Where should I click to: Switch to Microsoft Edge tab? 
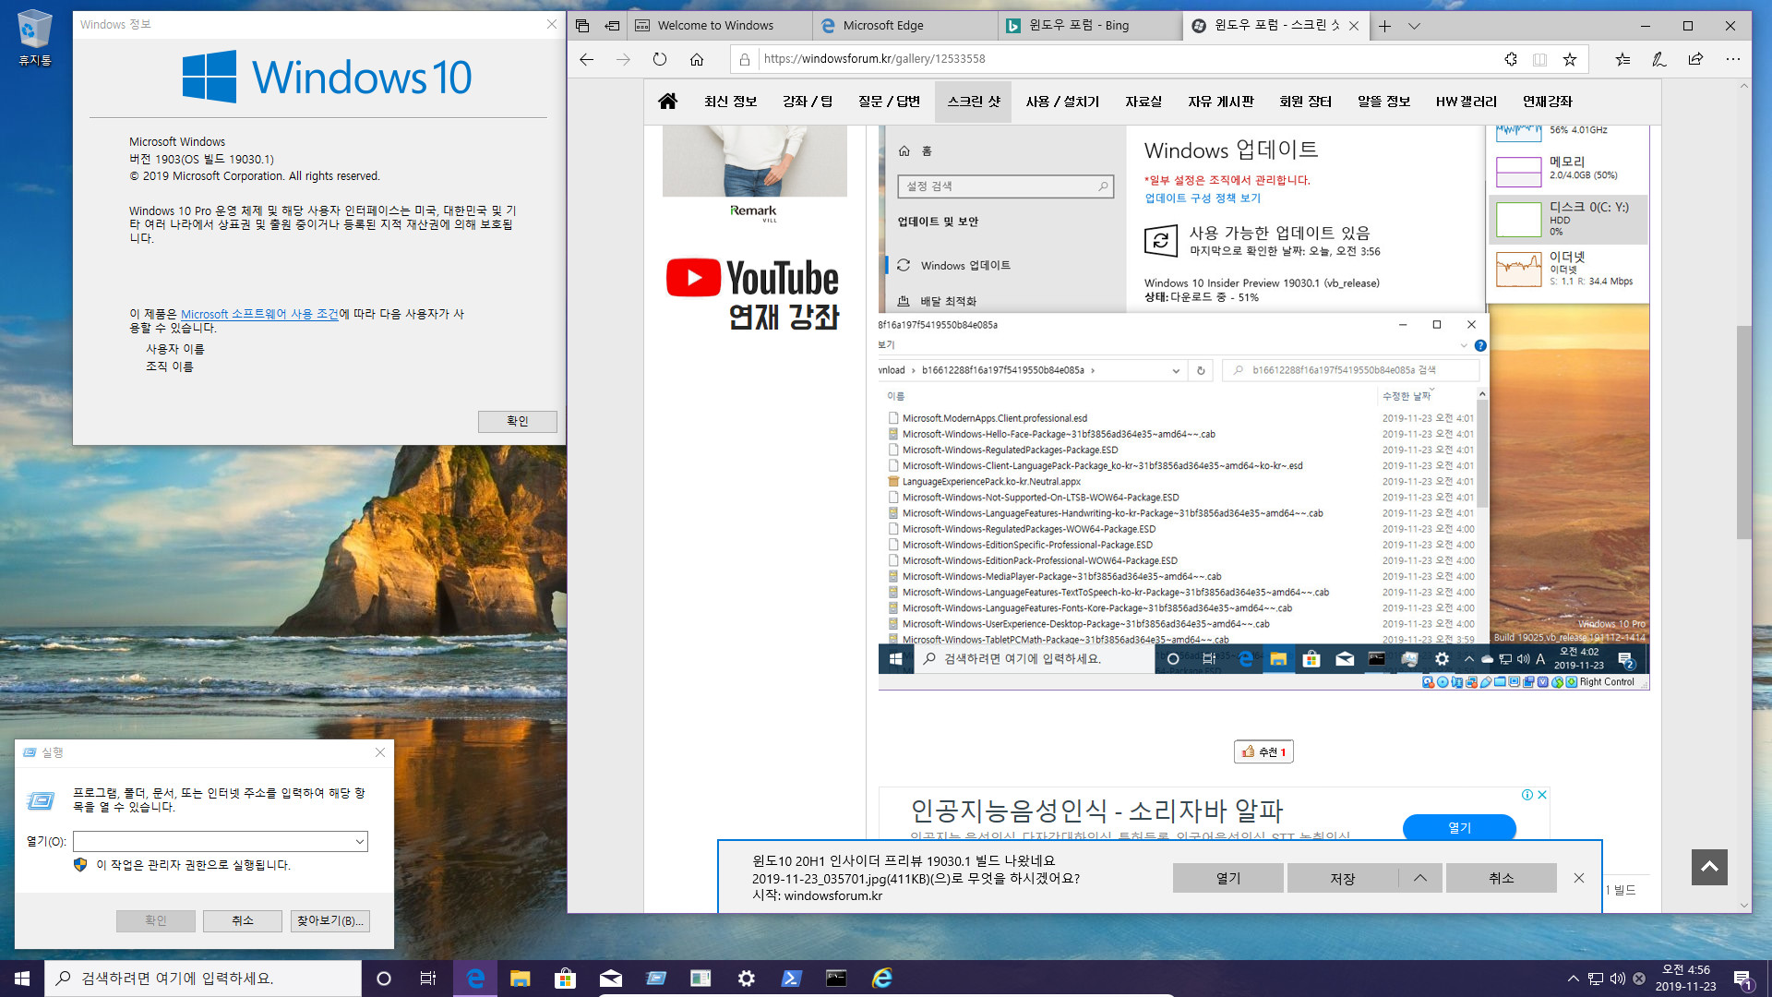(x=904, y=26)
